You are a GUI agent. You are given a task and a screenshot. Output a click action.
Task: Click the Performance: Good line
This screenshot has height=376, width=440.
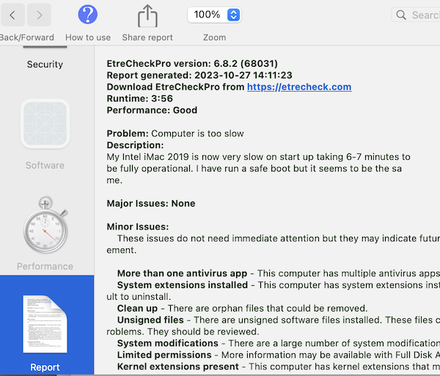tap(152, 110)
